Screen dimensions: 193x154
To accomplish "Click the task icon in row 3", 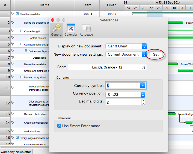I will pyautogui.click(x=13, y=31).
